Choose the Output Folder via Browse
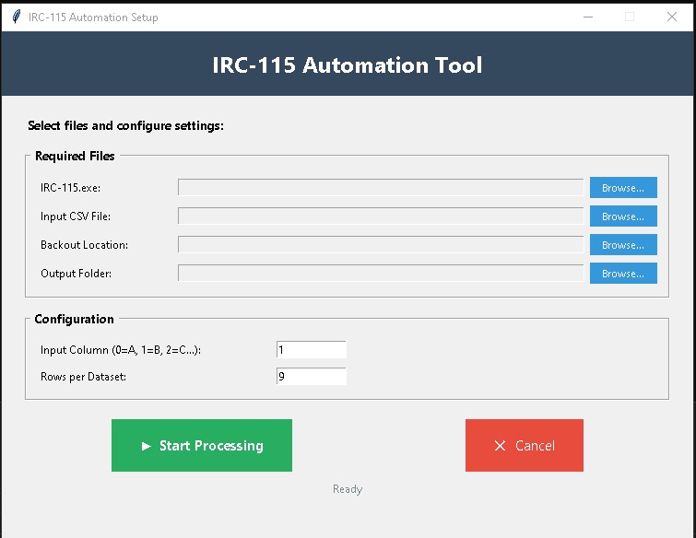Image resolution: width=696 pixels, height=538 pixels. coord(622,274)
